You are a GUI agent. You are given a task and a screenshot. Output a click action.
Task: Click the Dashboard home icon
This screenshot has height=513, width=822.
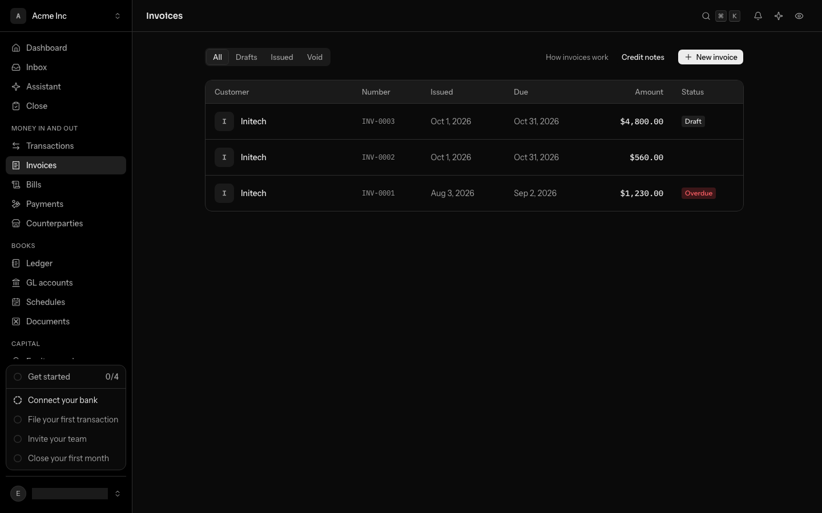tap(16, 48)
